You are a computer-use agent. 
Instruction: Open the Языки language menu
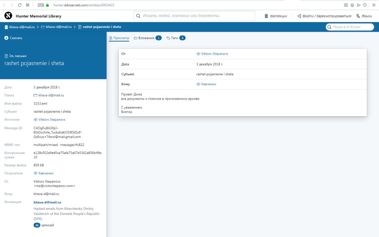(x=364, y=16)
